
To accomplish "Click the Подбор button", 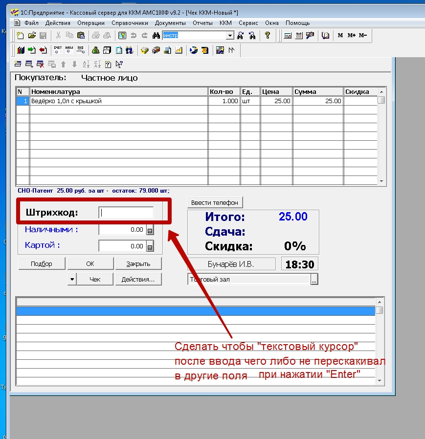I will click(x=41, y=263).
